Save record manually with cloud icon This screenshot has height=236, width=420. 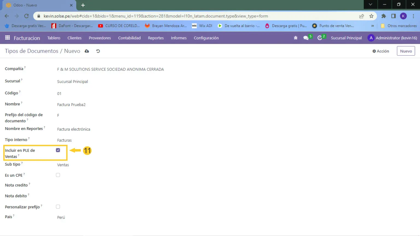(x=87, y=51)
